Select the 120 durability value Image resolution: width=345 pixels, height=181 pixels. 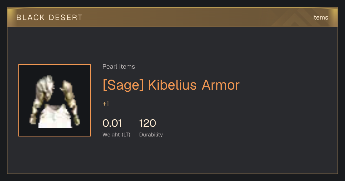[147, 123]
